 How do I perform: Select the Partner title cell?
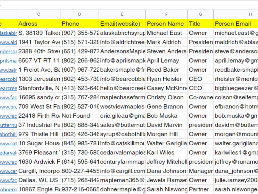point(200,189)
